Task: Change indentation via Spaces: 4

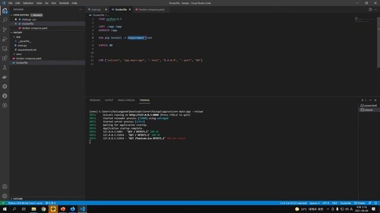Action: (x=315, y=203)
